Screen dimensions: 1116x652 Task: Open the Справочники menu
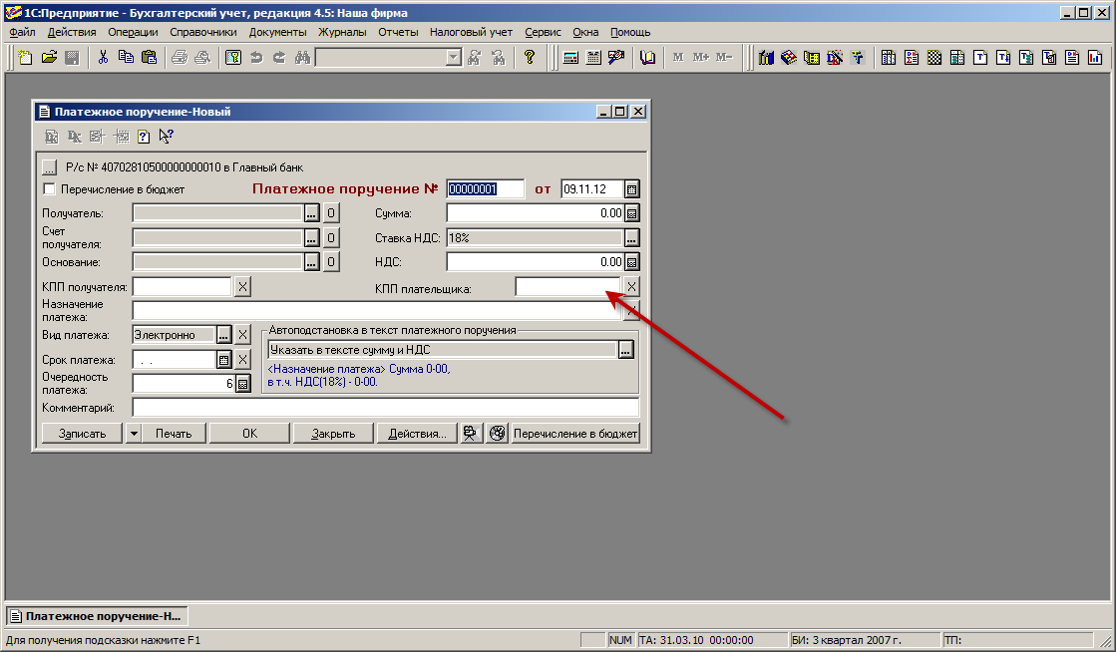(x=202, y=32)
